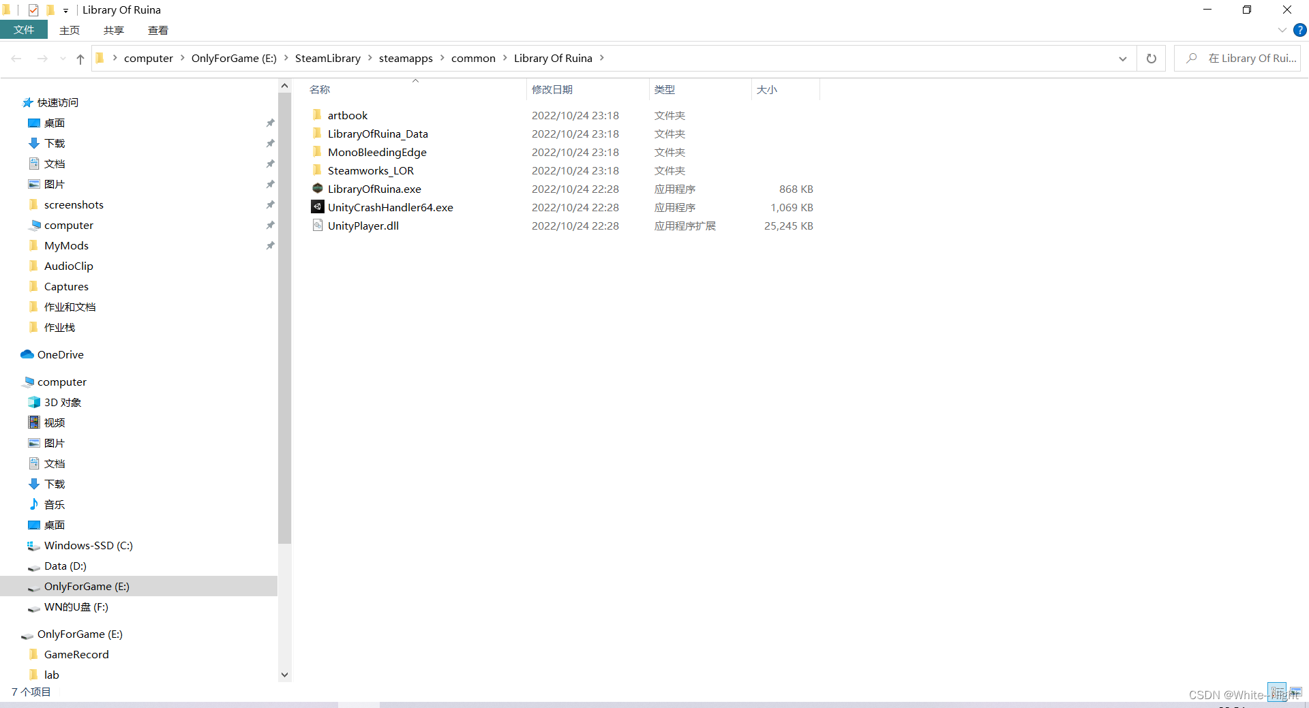Image resolution: width=1309 pixels, height=708 pixels.
Task: Select the 作业和文档 folder
Action: pyautogui.click(x=70, y=307)
